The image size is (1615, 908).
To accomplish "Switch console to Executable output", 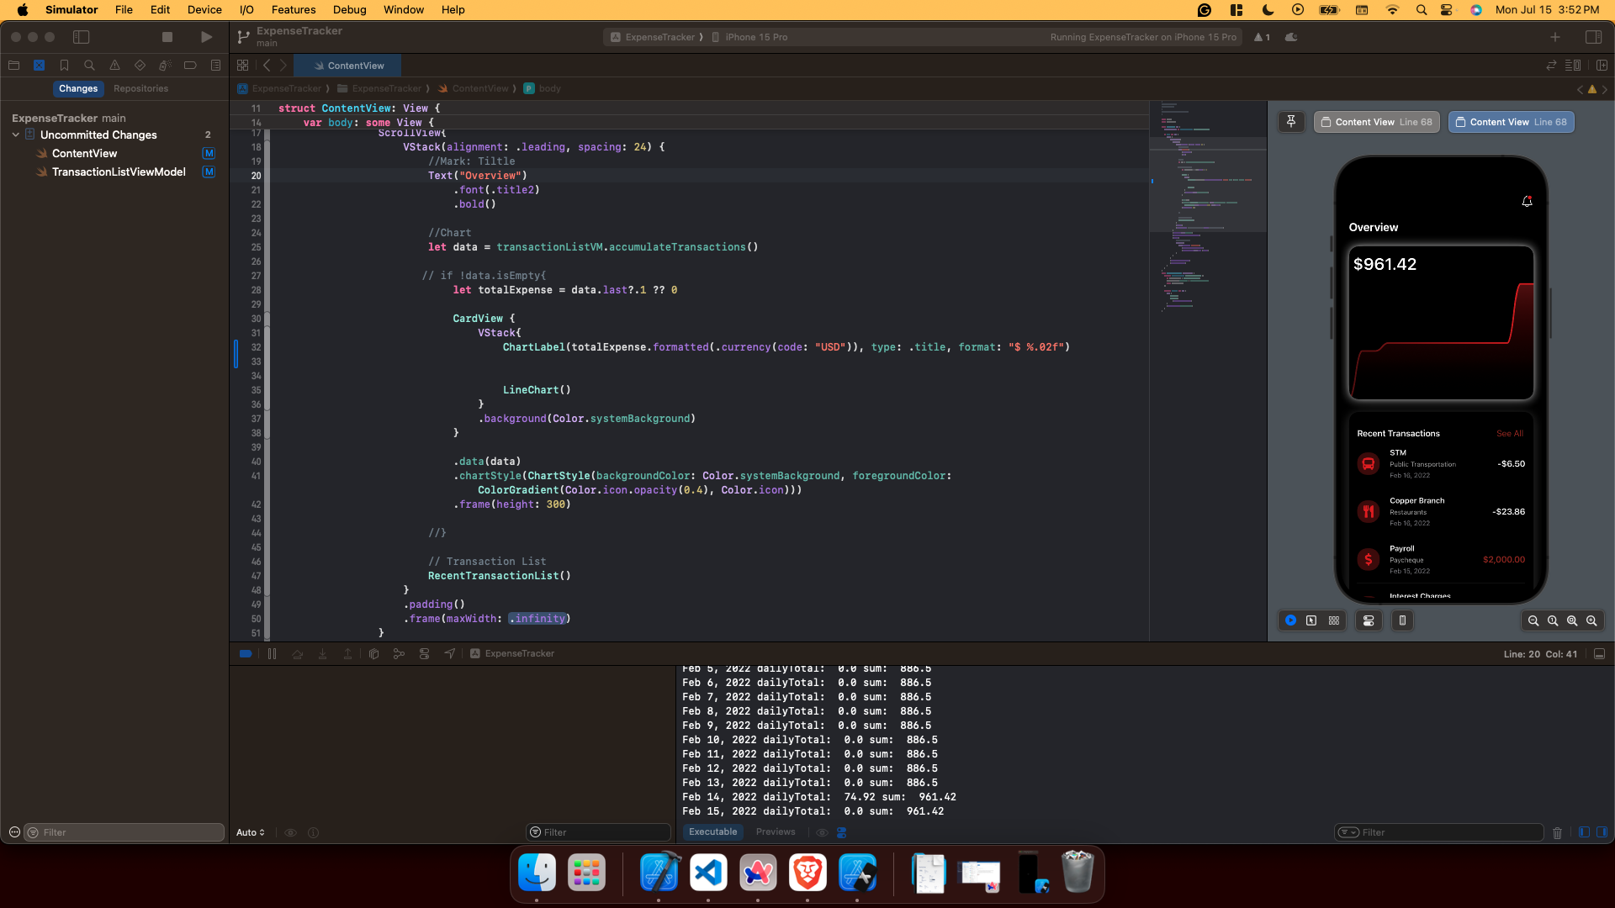I will pos(712,831).
